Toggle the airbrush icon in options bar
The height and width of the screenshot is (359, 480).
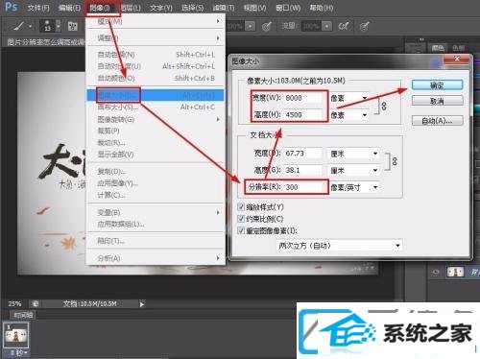click(x=344, y=26)
